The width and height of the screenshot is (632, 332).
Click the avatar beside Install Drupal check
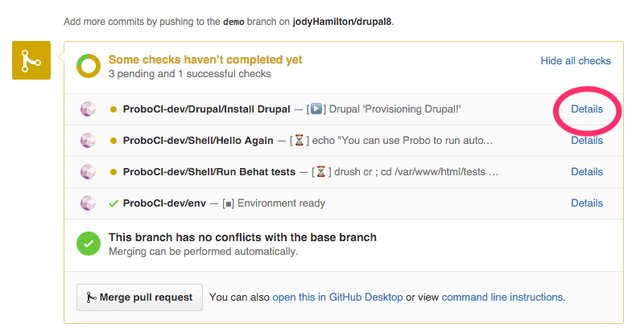[x=89, y=109]
